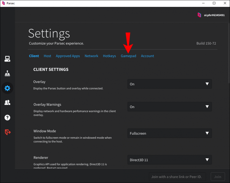Screen dimensions: 230x183
Task: Click the red Log out icon
Action: pyautogui.click(x=7, y=132)
